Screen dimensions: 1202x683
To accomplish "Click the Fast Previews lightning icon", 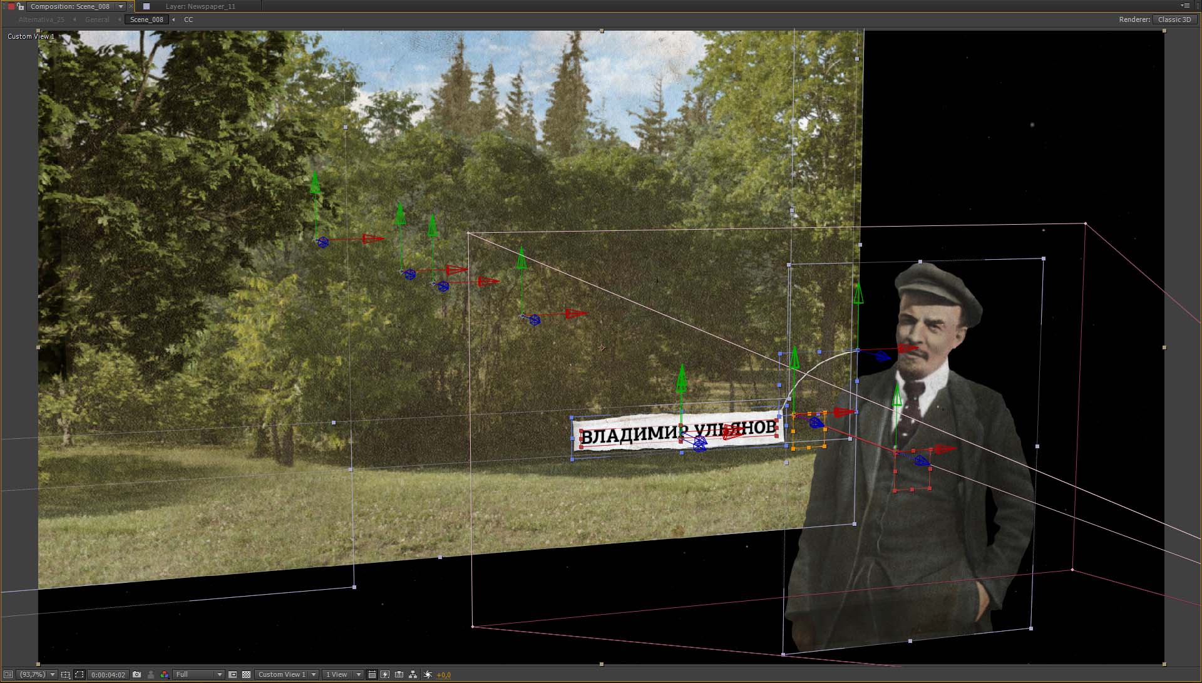I will tap(385, 674).
